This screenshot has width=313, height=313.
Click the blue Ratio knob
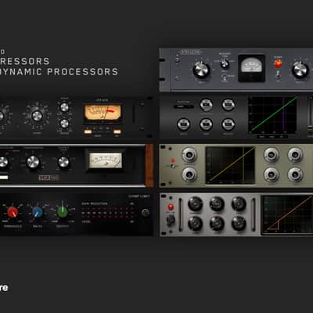click(x=38, y=212)
